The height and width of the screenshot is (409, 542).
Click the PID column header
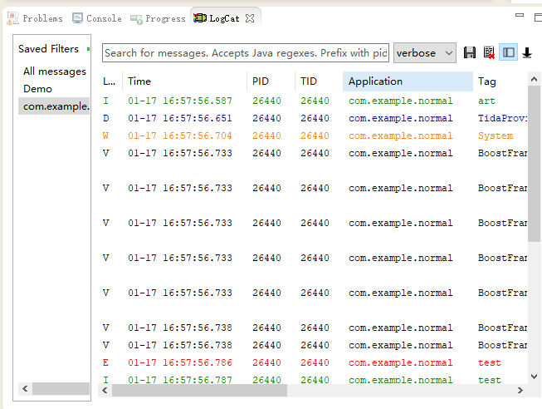coord(271,81)
